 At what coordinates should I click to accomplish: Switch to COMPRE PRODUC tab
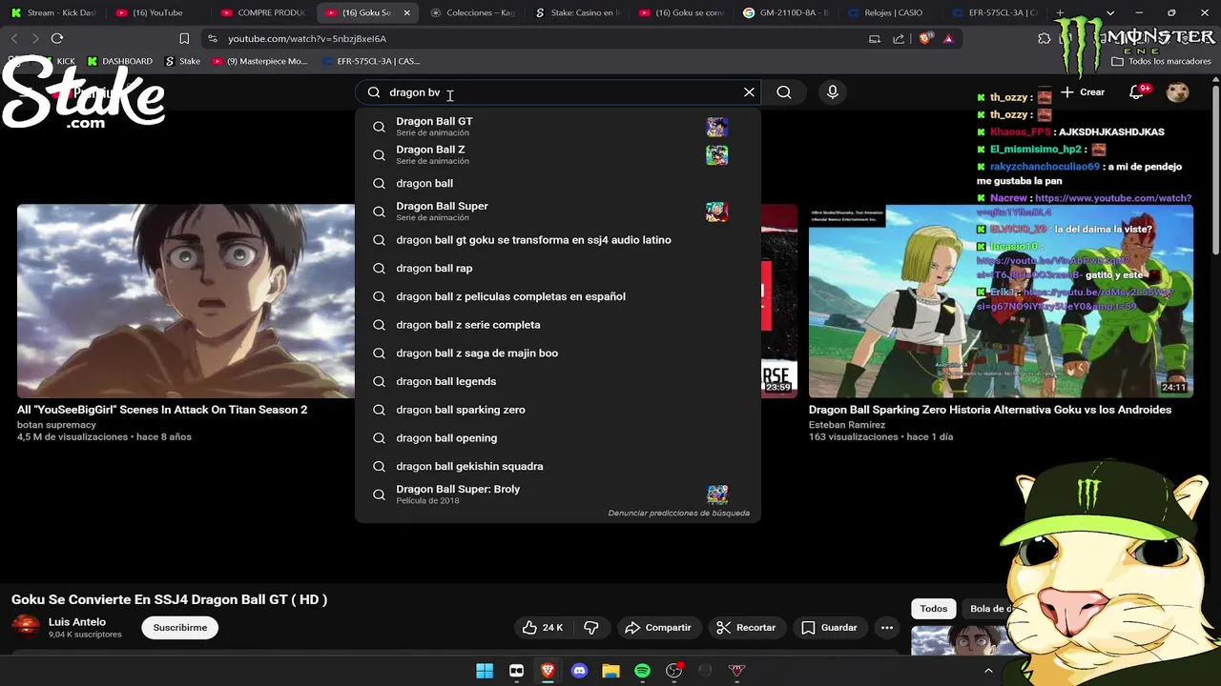click(x=262, y=12)
